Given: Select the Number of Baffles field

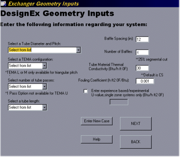Looking at the screenshot, I should click(142, 52).
